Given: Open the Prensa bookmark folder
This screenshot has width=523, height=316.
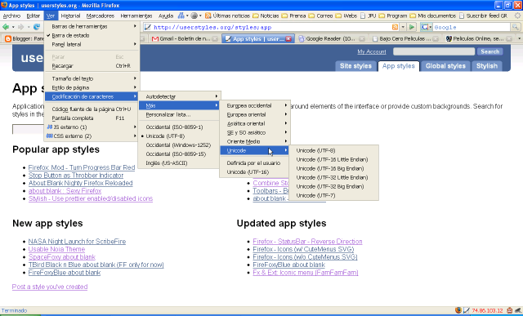Looking at the screenshot, I should pos(293,16).
